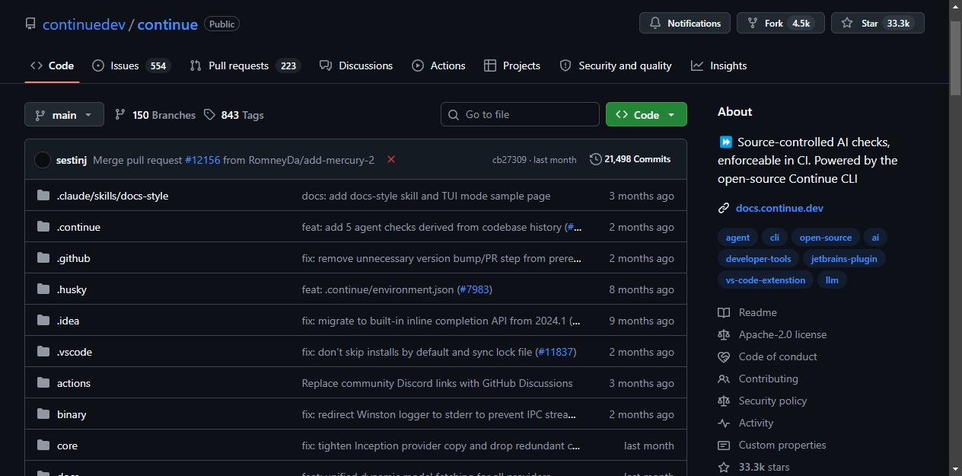Select the developer-tools topic tag
Image resolution: width=962 pixels, height=476 pixels.
[759, 259]
